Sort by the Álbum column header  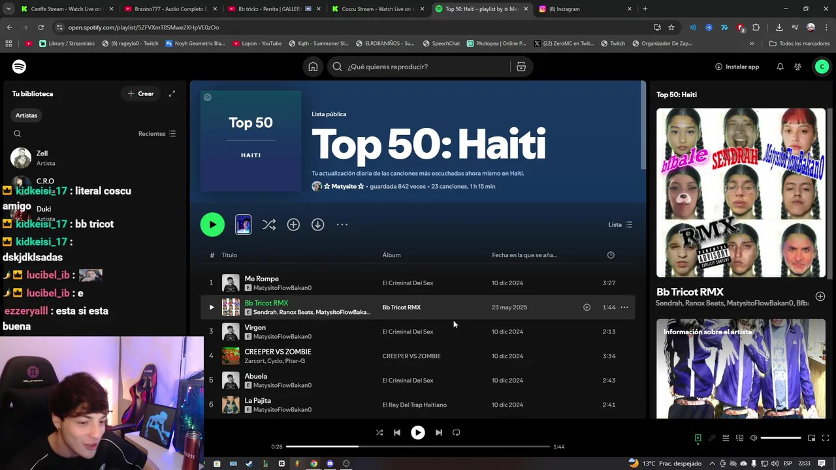[x=391, y=255]
